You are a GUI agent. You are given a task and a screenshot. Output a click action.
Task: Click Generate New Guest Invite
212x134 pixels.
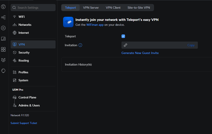[x=140, y=53]
